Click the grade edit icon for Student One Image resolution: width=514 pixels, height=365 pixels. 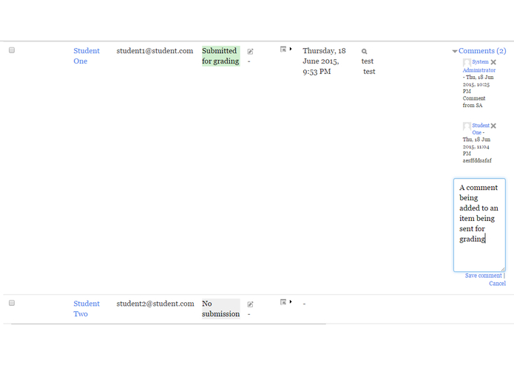(x=251, y=52)
